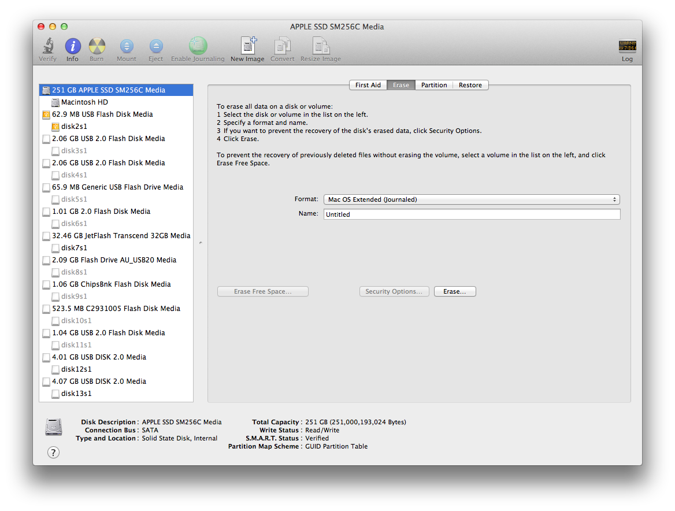675x511 pixels.
Task: Select Mac OS Extended (Journaled) format picker
Action: tap(472, 199)
